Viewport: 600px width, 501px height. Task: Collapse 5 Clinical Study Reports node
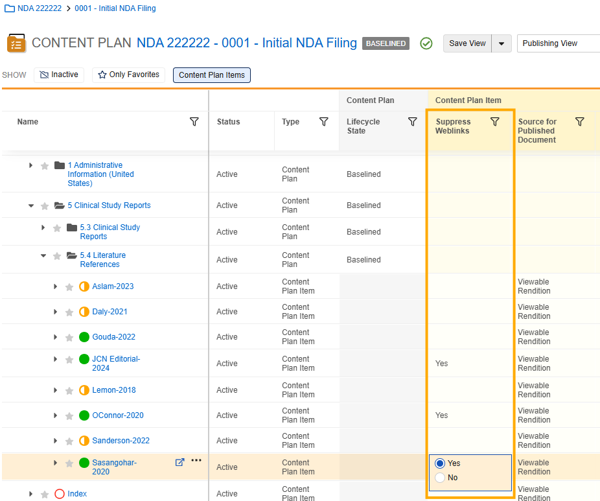(x=31, y=206)
